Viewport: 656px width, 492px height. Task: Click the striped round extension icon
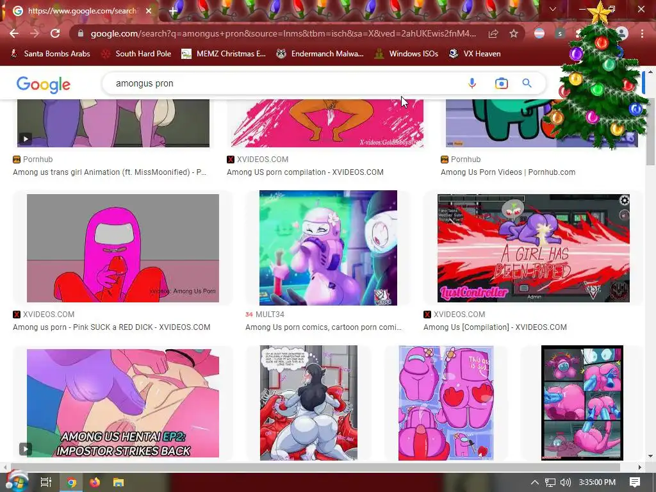tap(539, 33)
